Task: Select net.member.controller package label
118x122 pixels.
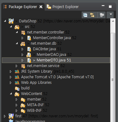Action: click(x=46, y=32)
